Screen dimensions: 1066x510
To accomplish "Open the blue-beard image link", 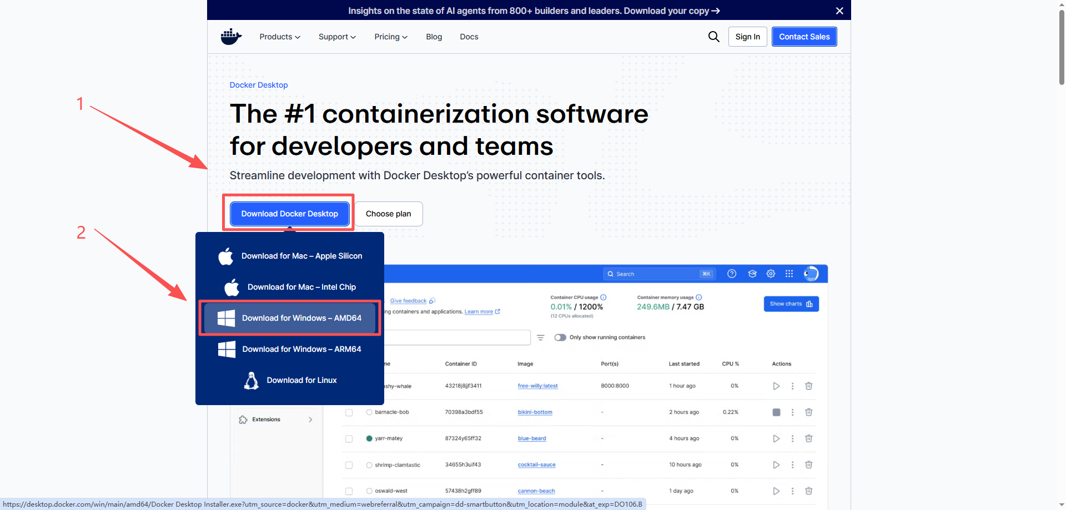I will [532, 438].
